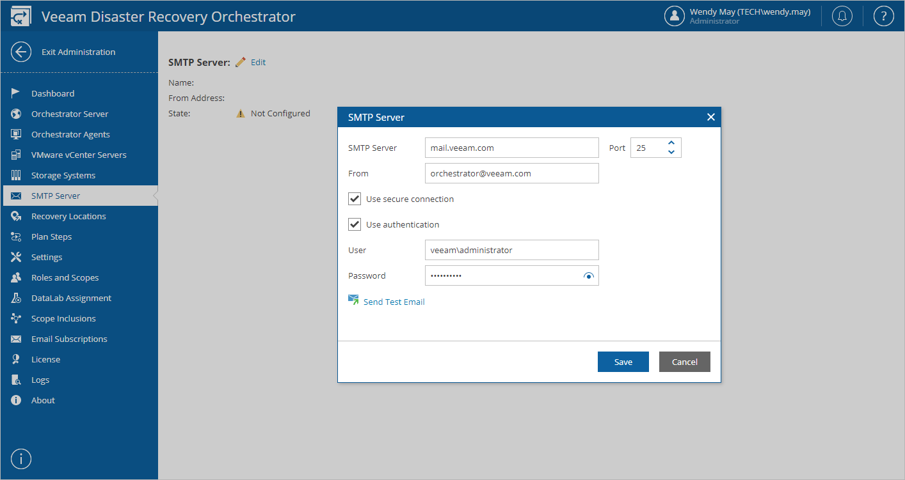
Task: Click the info circle icon at sidebar bottom
Action: (21, 458)
